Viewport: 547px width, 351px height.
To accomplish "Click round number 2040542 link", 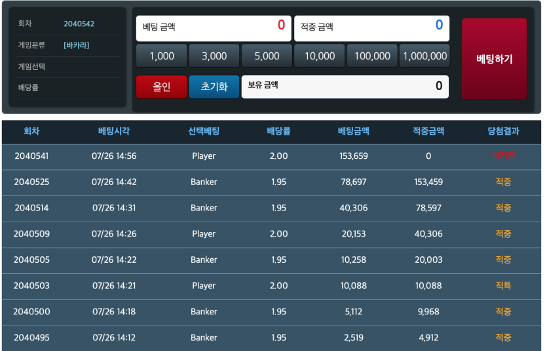I will [79, 24].
